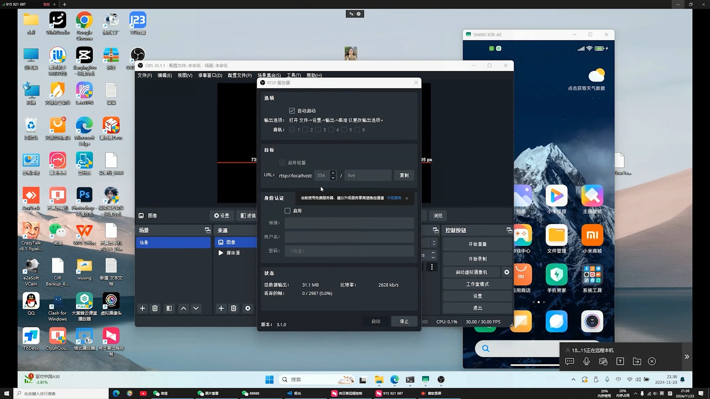Remove scene with the trash icon
The height and width of the screenshot is (399, 710).
pos(155,308)
